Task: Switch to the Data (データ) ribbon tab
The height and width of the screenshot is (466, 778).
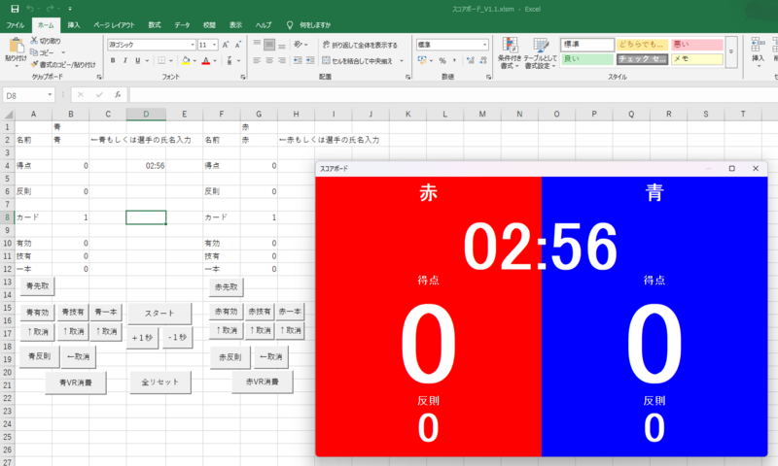Action: (183, 23)
